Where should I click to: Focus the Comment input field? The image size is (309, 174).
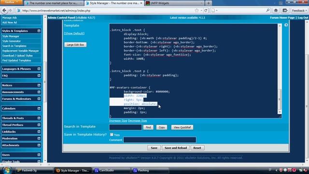(160, 140)
